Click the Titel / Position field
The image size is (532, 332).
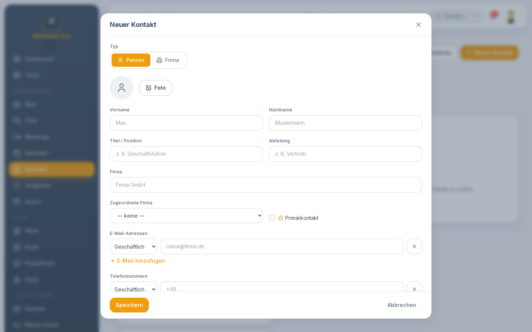click(186, 154)
